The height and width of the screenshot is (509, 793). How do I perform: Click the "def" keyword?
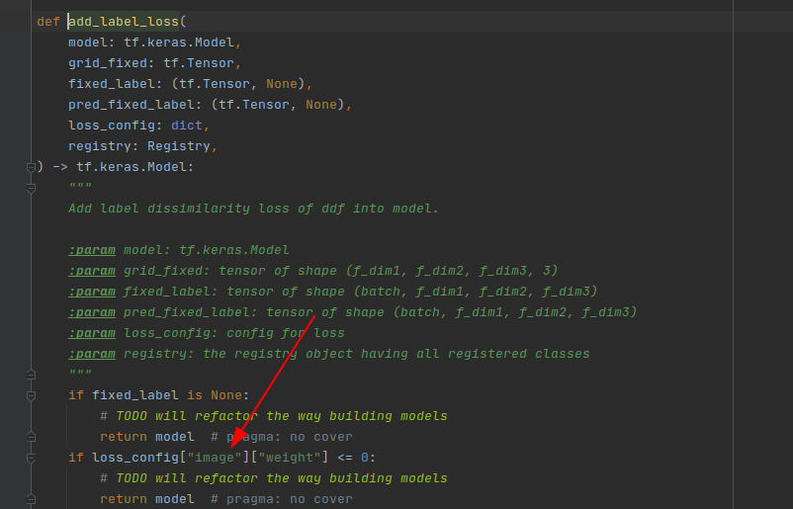[x=48, y=22]
